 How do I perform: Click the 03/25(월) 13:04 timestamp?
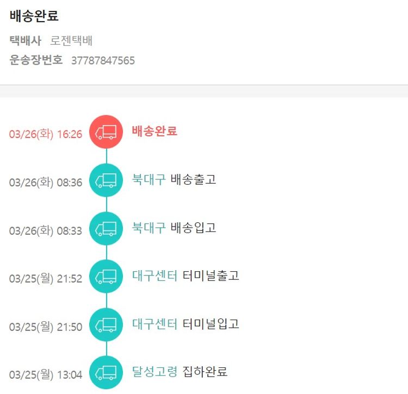coord(46,375)
